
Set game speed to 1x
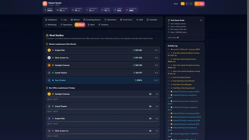click(183, 4)
